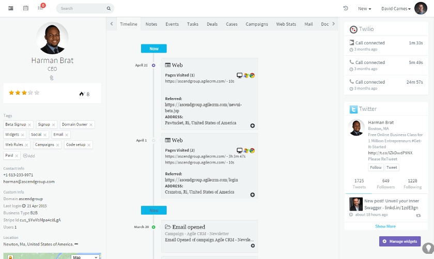Image resolution: width=434 pixels, height=259 pixels.
Task: Click the April 1 timeline marker dot
Action: click(153, 140)
